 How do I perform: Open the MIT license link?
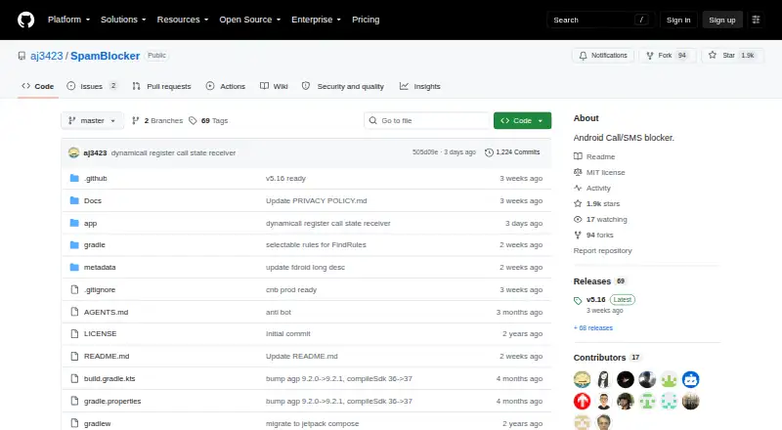point(599,172)
